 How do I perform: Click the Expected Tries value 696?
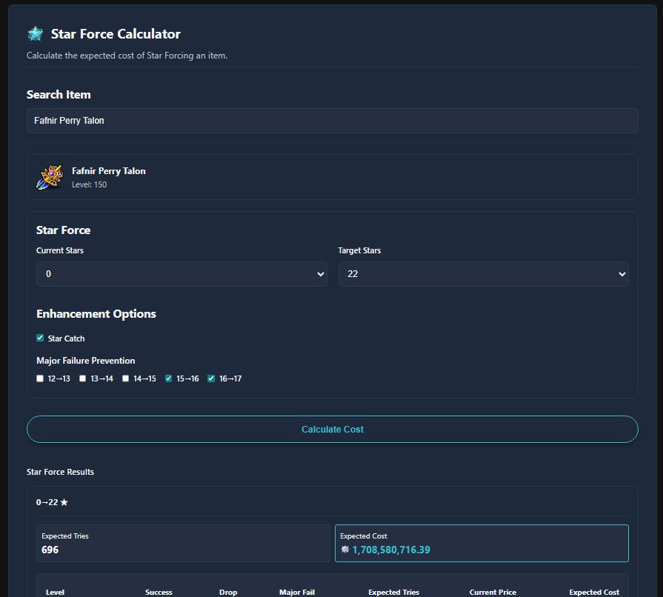50,550
